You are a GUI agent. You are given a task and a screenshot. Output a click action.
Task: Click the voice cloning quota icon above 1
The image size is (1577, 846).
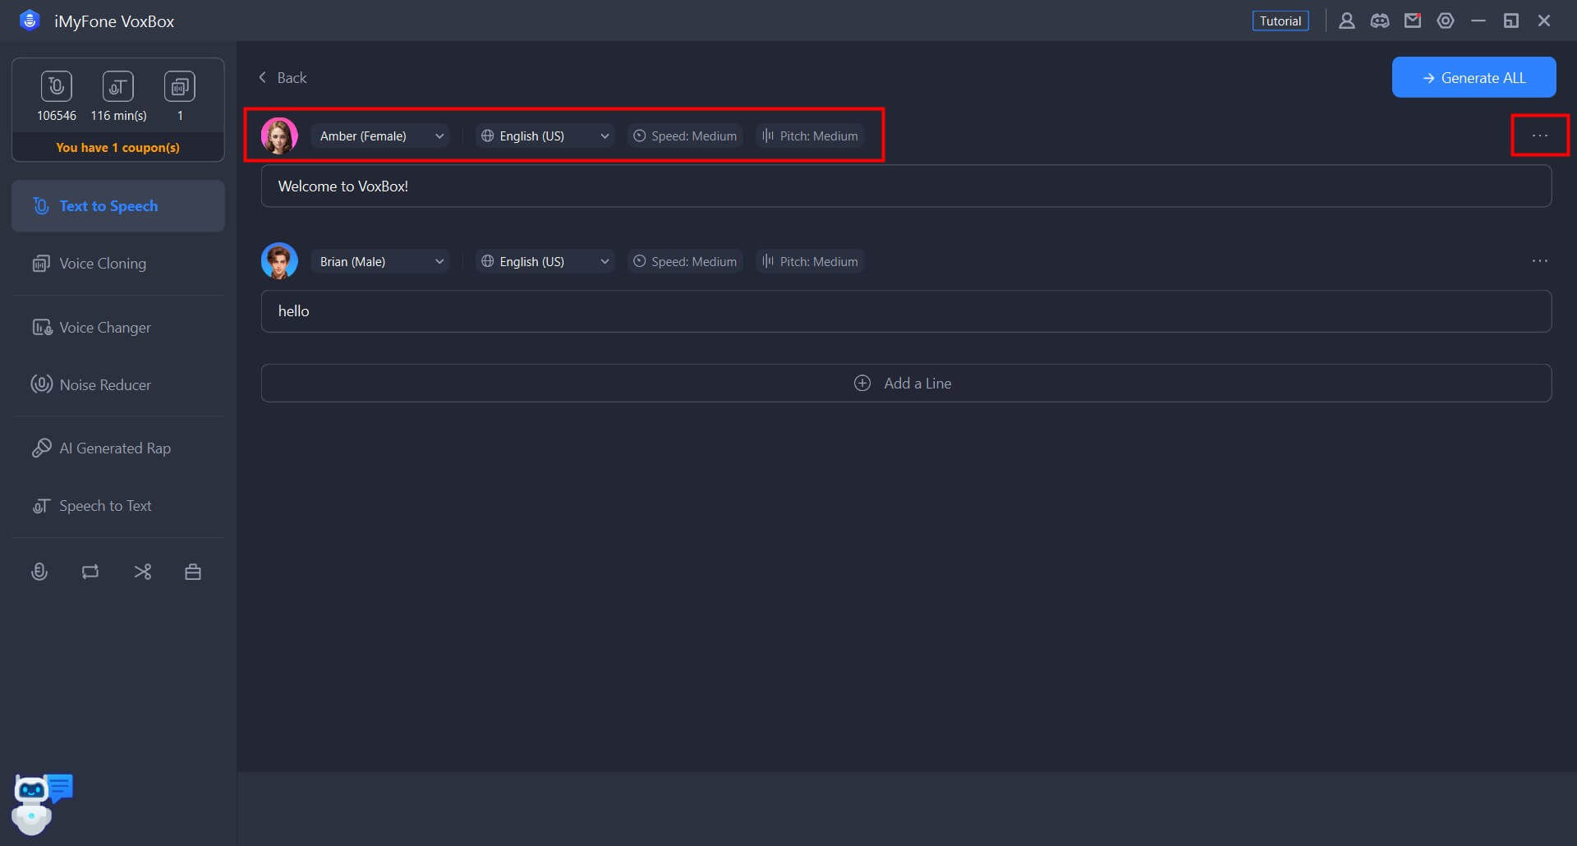coord(180,86)
